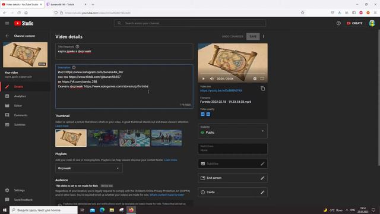This screenshot has height=214, width=380.
Task: Click the End screen card
Action: coord(233,178)
